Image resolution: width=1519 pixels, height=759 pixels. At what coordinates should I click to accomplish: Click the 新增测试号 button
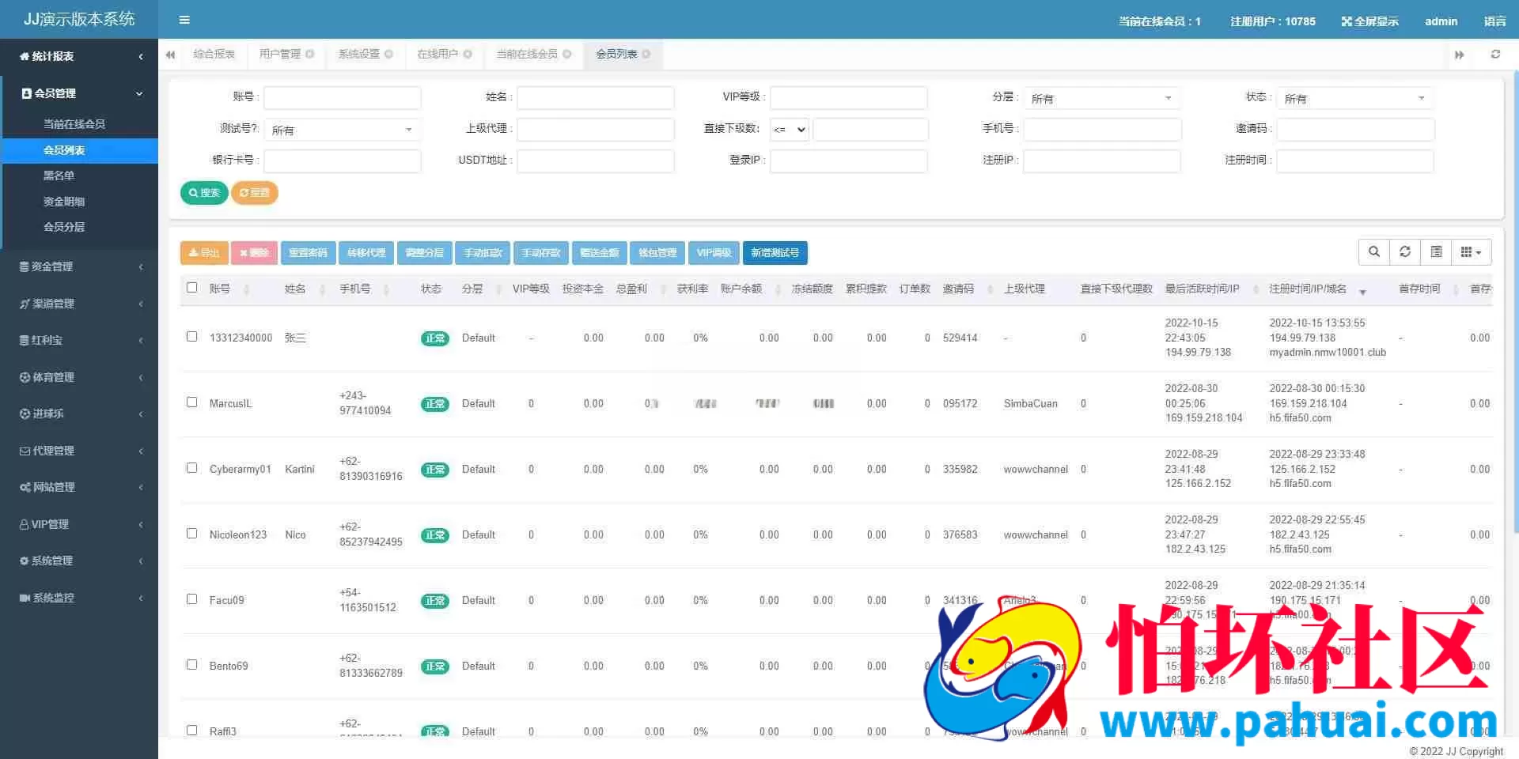(x=775, y=253)
